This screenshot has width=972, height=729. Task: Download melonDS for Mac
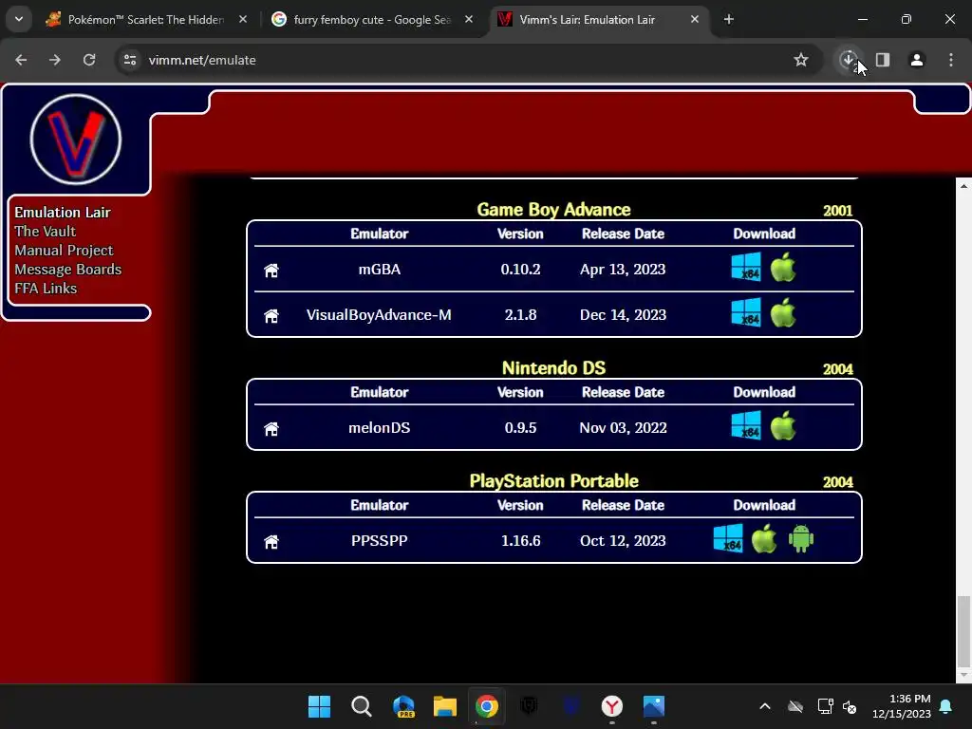[x=783, y=425]
